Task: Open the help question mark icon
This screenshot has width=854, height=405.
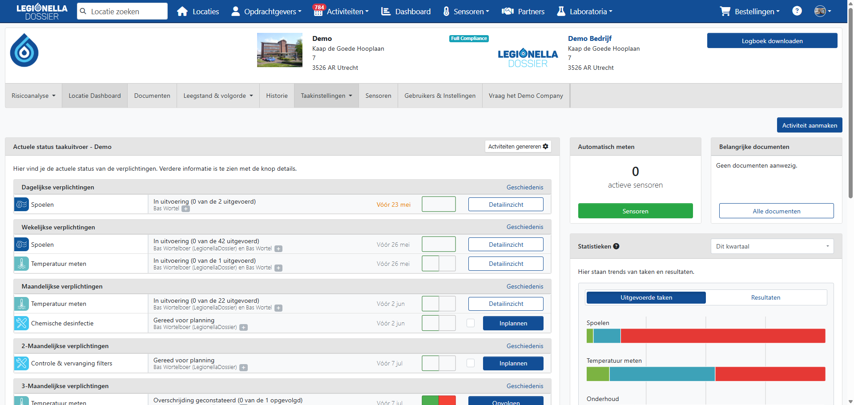Action: 797,11
